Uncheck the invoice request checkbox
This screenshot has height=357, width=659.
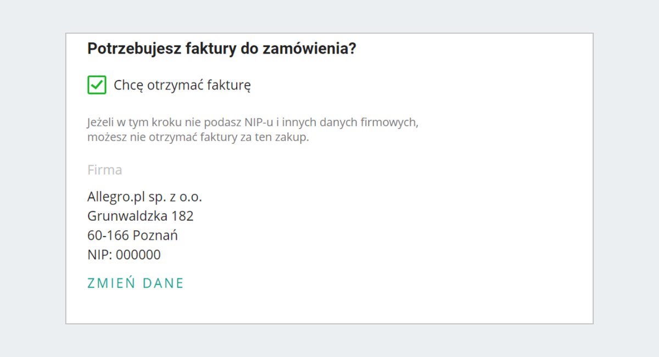tap(97, 85)
